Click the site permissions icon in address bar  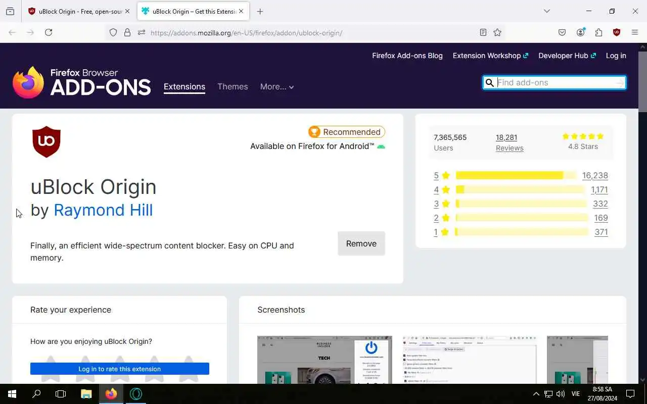[x=142, y=32]
